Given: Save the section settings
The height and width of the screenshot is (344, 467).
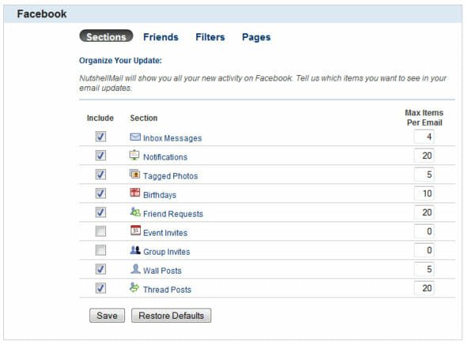Looking at the screenshot, I should coord(107,316).
